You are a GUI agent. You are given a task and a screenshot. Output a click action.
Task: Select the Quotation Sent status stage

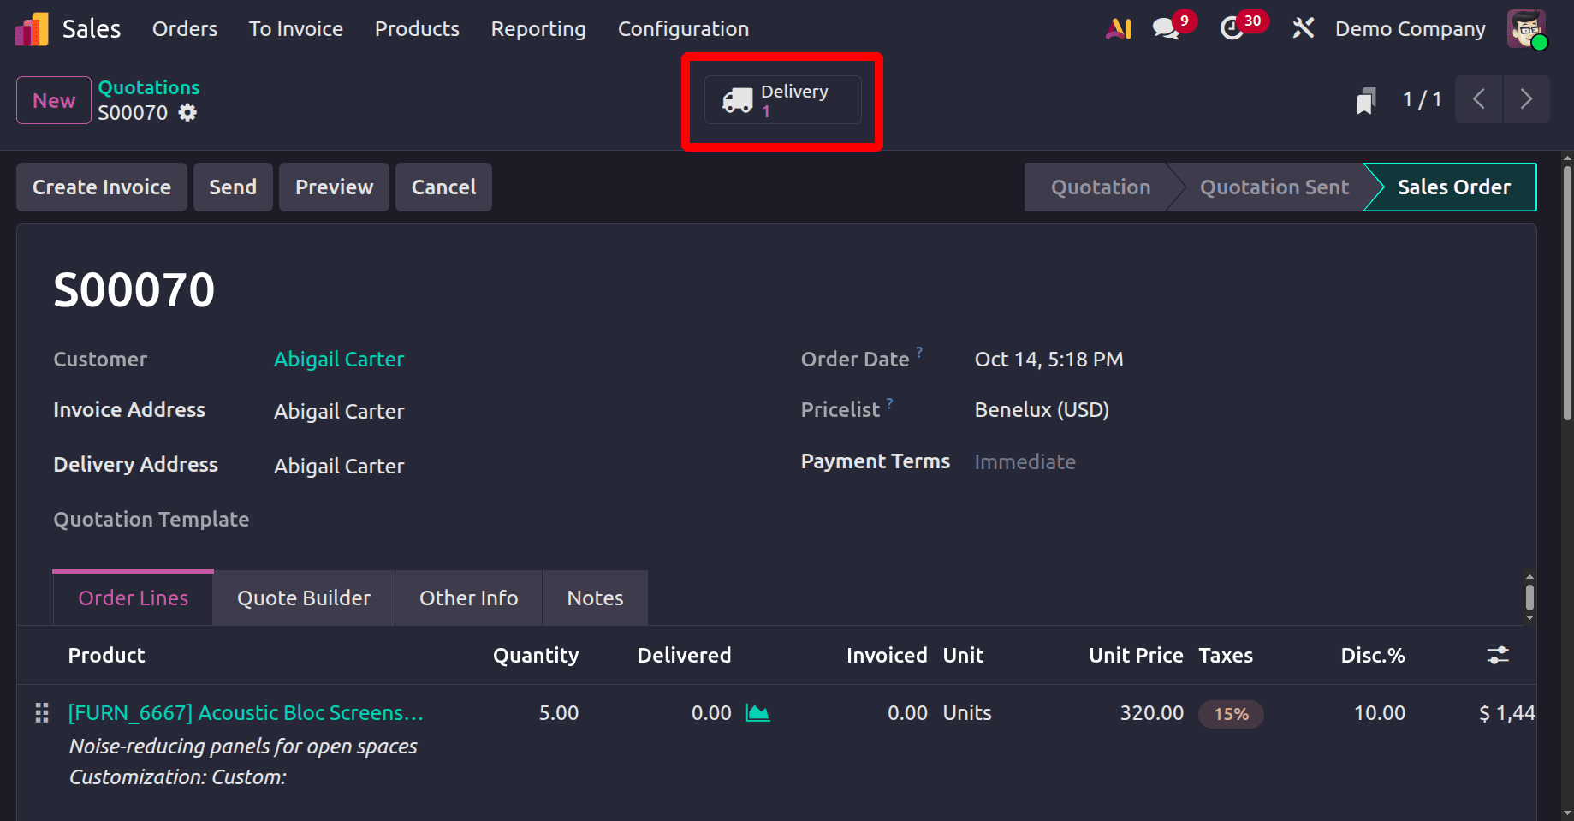(x=1274, y=187)
